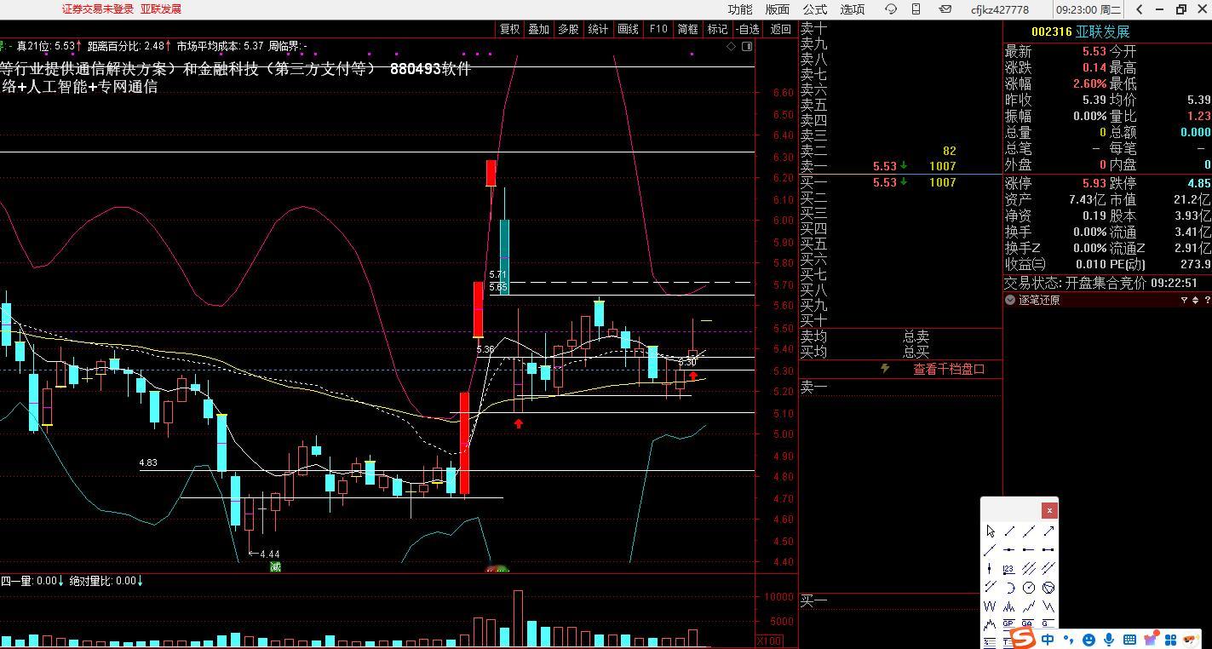Click the 统计 statistics toolbar button
This screenshot has width=1212, height=649.
[598, 29]
